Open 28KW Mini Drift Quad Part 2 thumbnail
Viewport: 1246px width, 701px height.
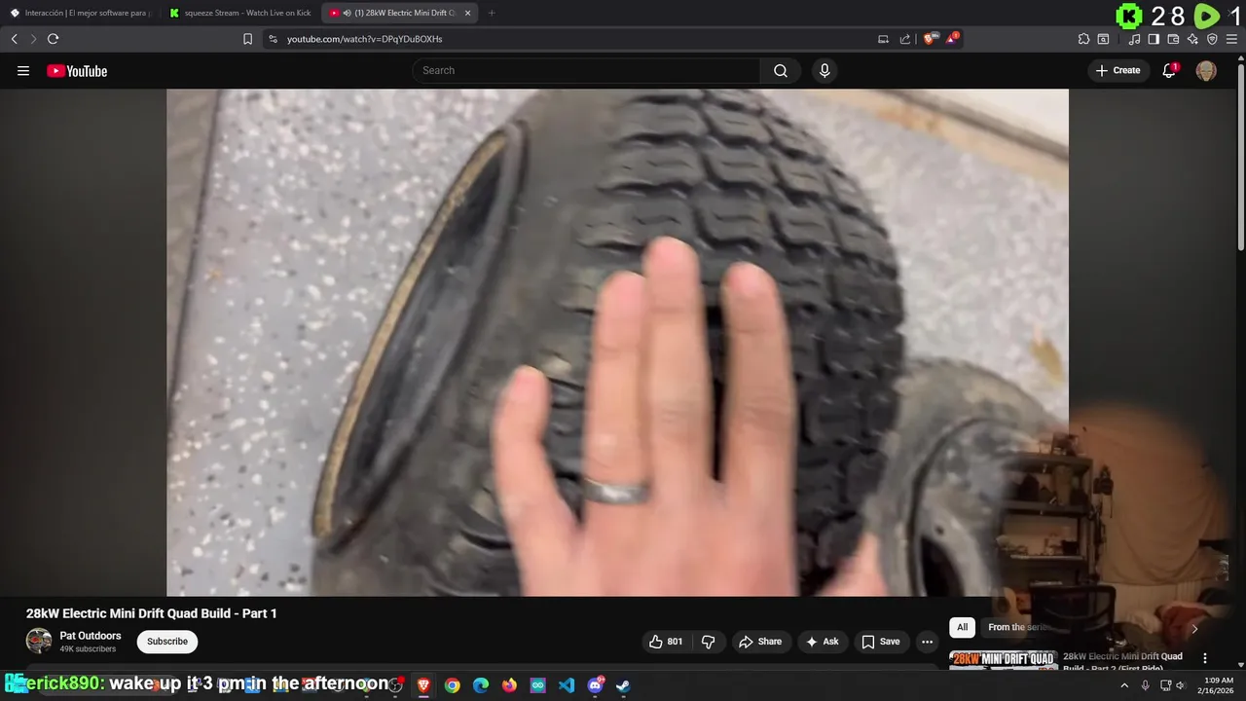pyautogui.click(x=1003, y=660)
